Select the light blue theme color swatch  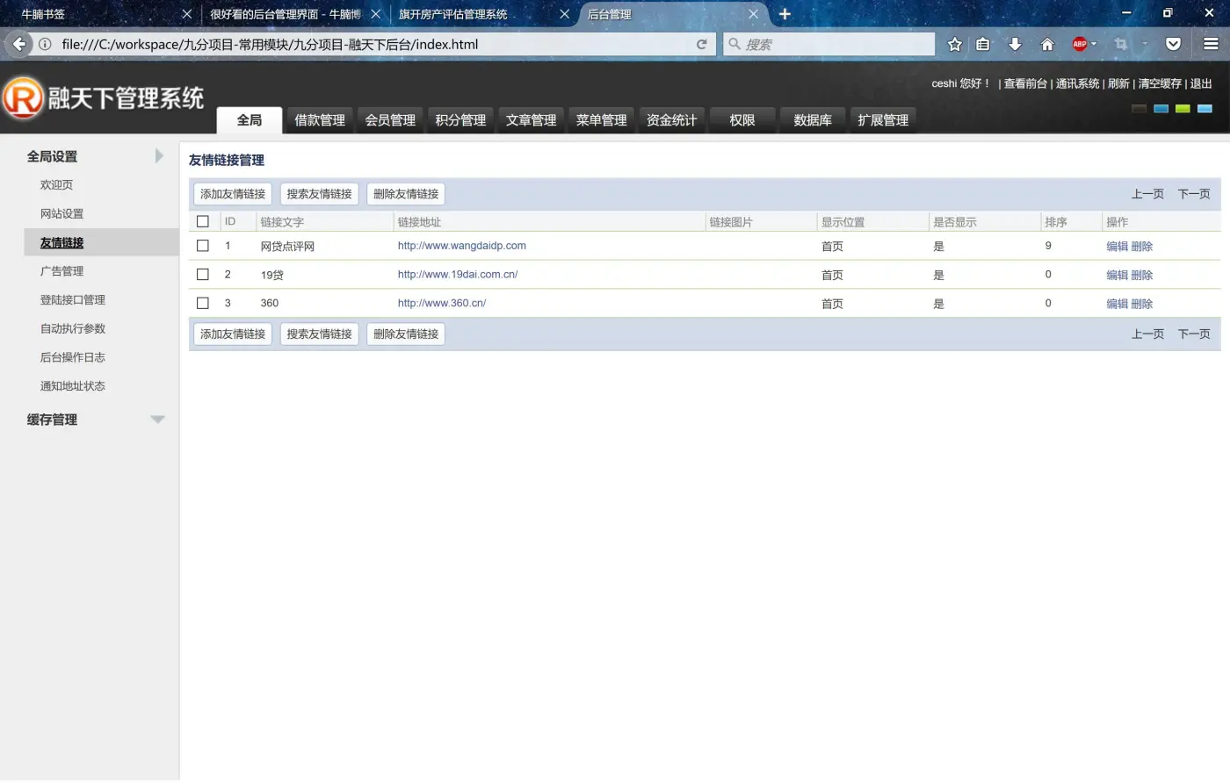[1205, 109]
